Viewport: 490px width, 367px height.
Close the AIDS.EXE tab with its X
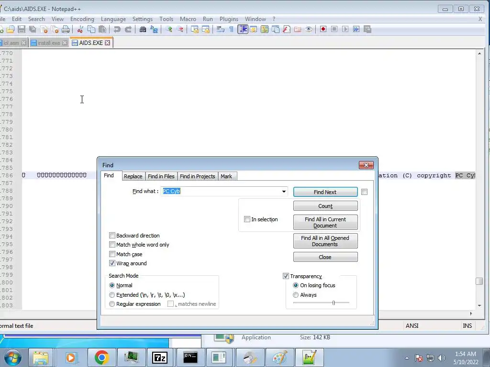[108, 43]
